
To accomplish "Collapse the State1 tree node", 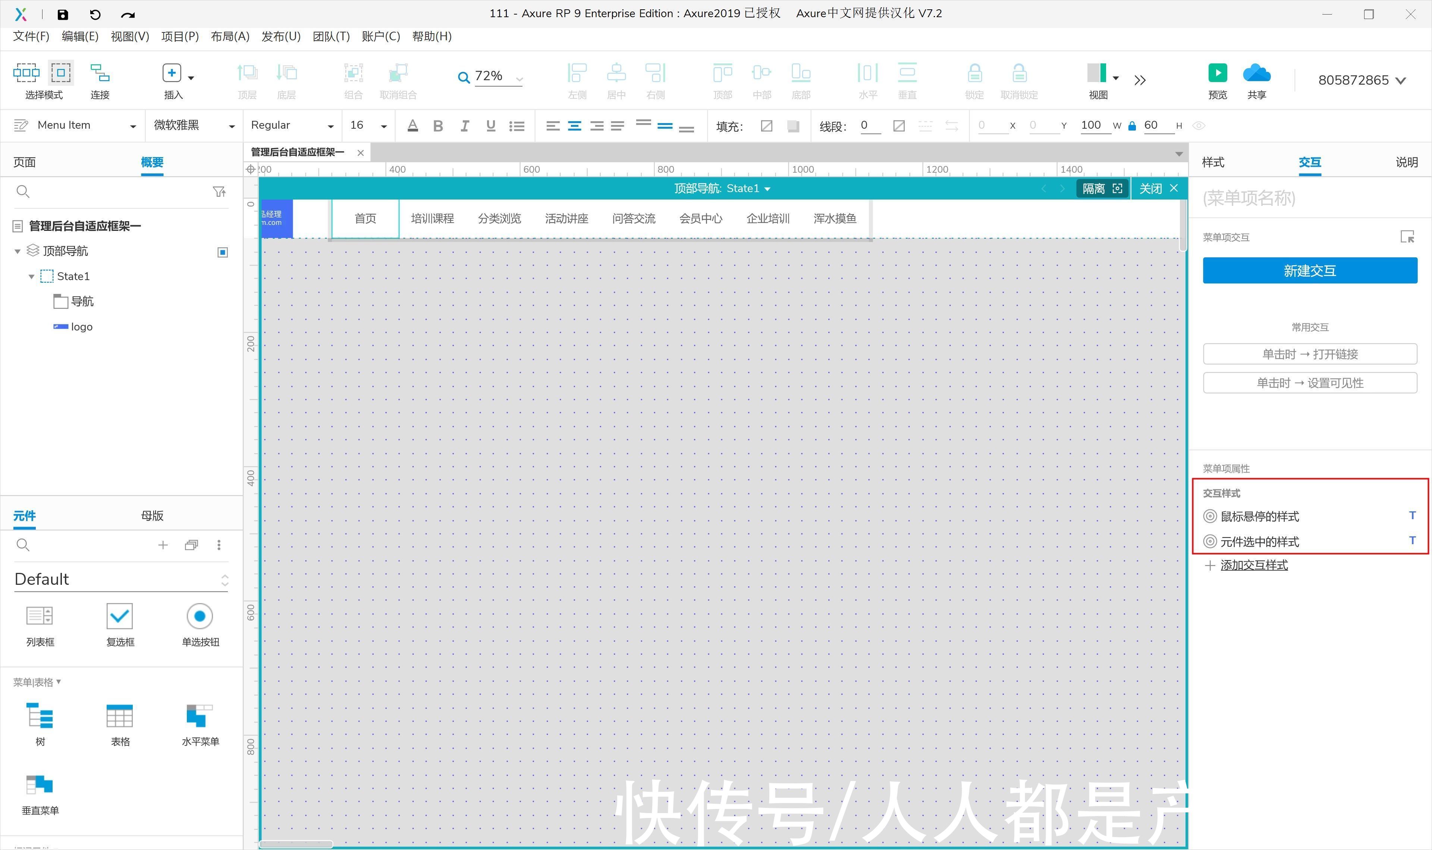I will pyautogui.click(x=31, y=277).
